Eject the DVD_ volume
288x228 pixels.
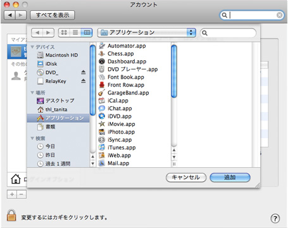(84, 72)
